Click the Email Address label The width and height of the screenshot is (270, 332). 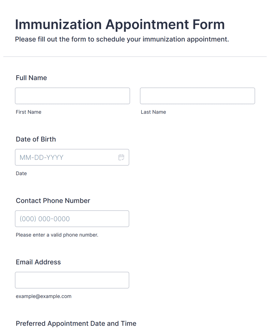coord(38,262)
